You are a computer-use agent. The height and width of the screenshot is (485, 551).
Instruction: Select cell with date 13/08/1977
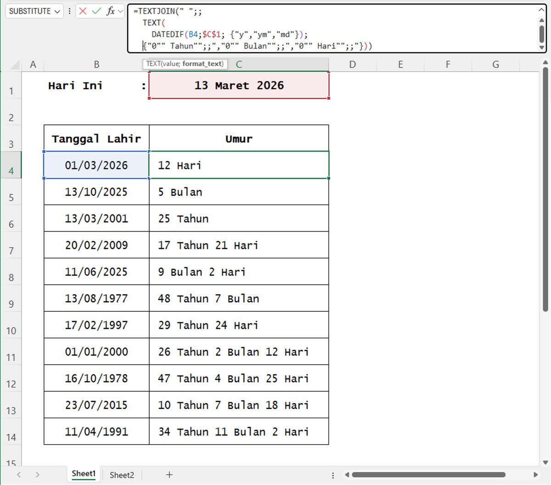pyautogui.click(x=96, y=299)
